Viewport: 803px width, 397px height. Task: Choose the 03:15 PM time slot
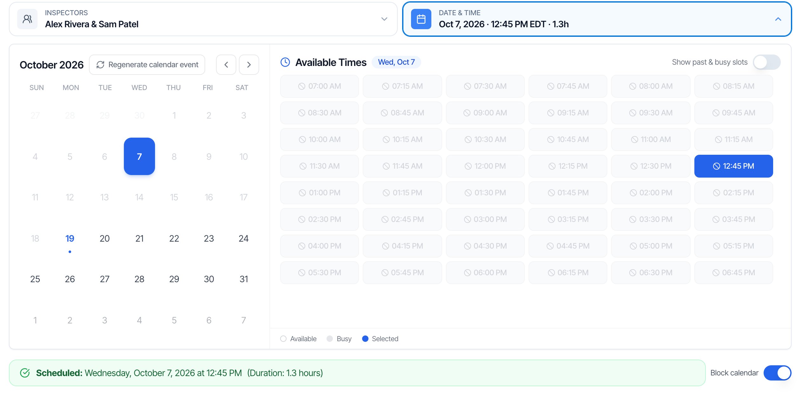(x=568, y=219)
